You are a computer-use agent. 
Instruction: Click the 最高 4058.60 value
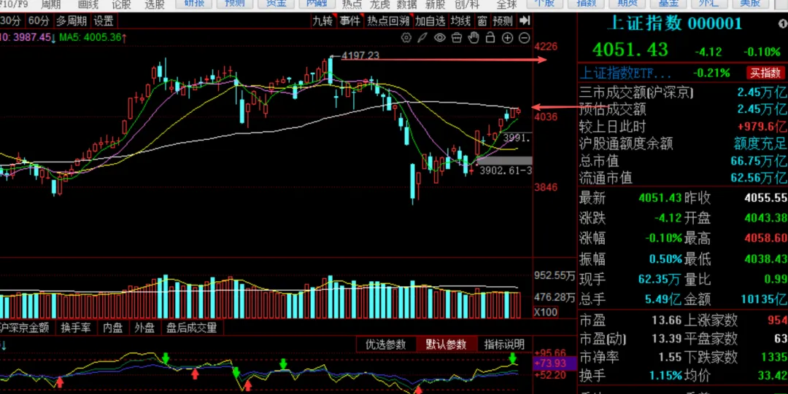tap(765, 238)
